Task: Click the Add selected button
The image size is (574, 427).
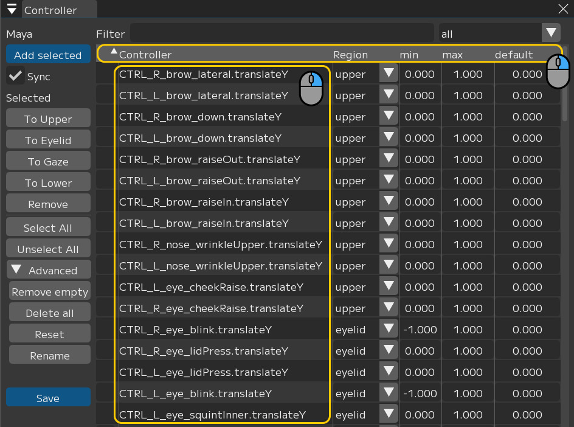Action: click(48, 55)
